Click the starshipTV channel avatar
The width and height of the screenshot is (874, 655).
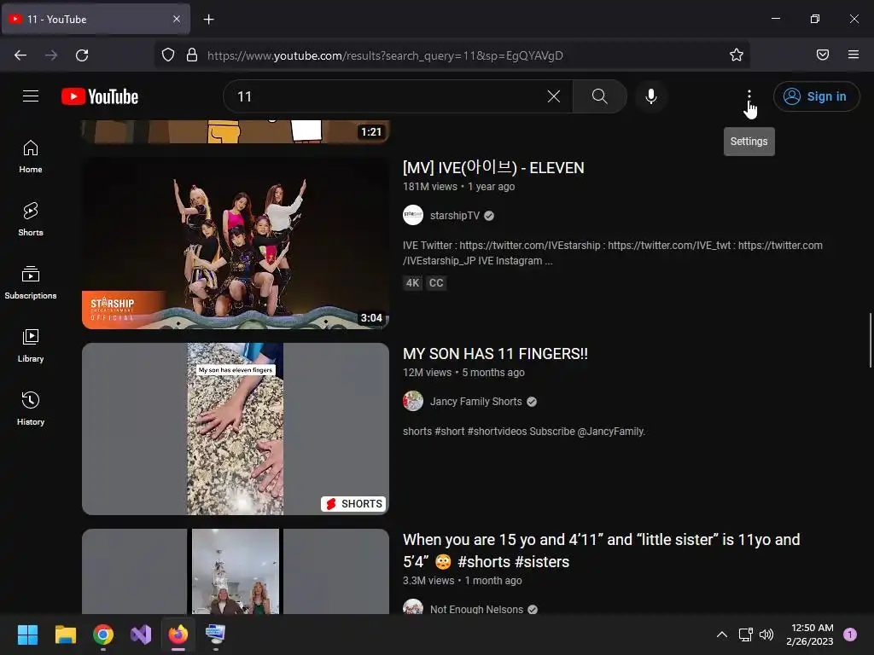point(413,215)
